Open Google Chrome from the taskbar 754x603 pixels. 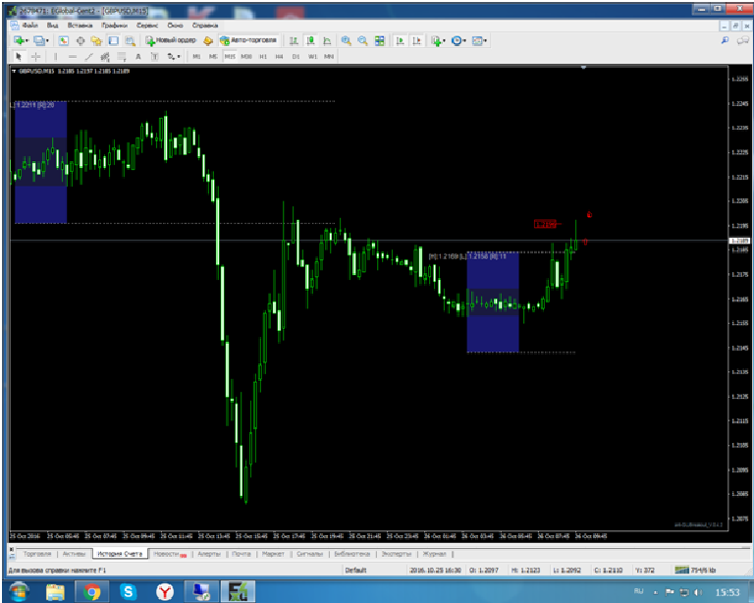[91, 592]
